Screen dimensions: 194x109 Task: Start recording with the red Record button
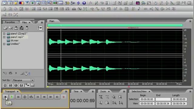[x=63, y=97]
